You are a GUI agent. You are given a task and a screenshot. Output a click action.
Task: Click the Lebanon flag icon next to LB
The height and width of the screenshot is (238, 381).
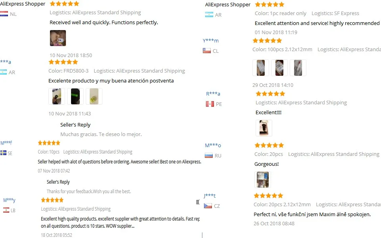tap(6, 210)
